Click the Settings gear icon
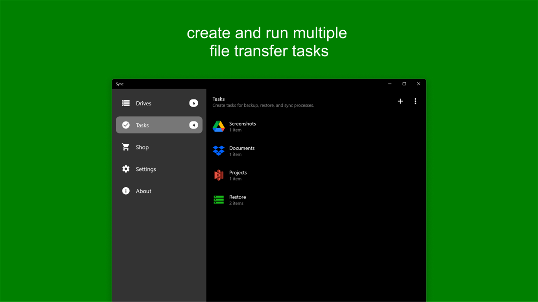The width and height of the screenshot is (538, 302). [126, 169]
